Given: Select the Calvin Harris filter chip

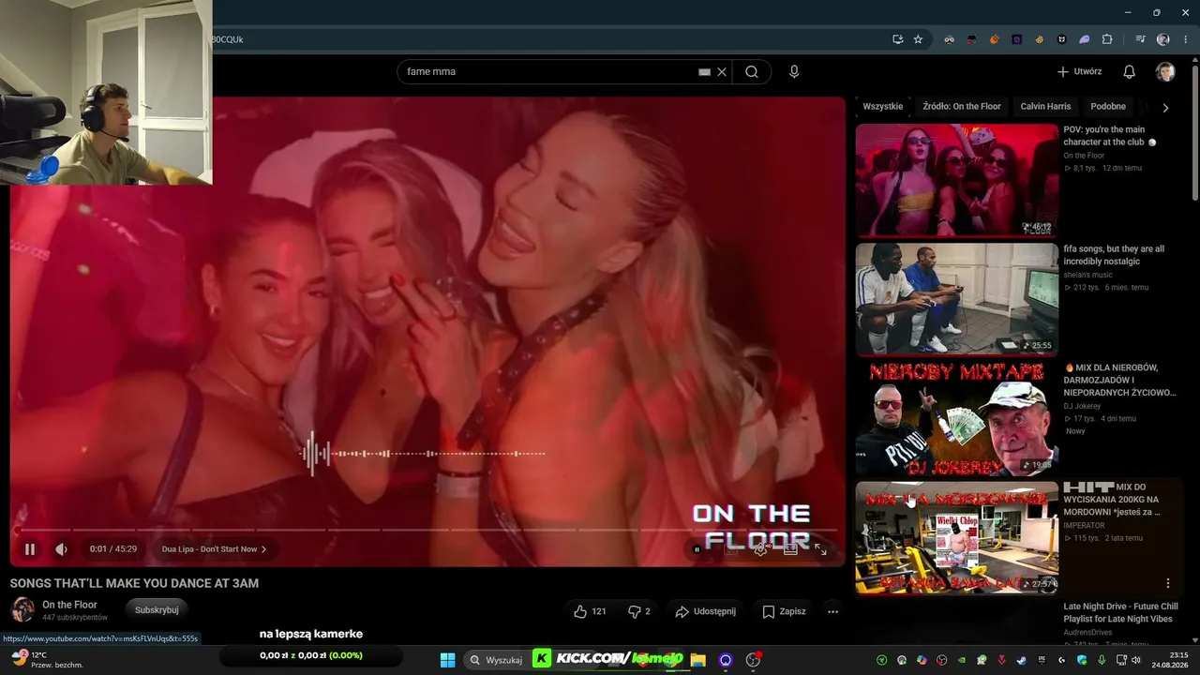Looking at the screenshot, I should pos(1045,107).
